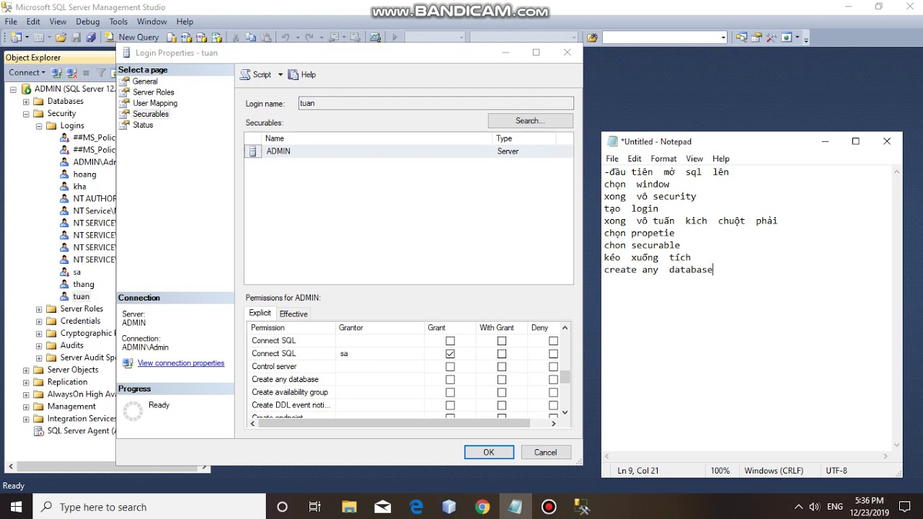Open the Debug menu in SSMS
The image size is (923, 519).
(88, 22)
